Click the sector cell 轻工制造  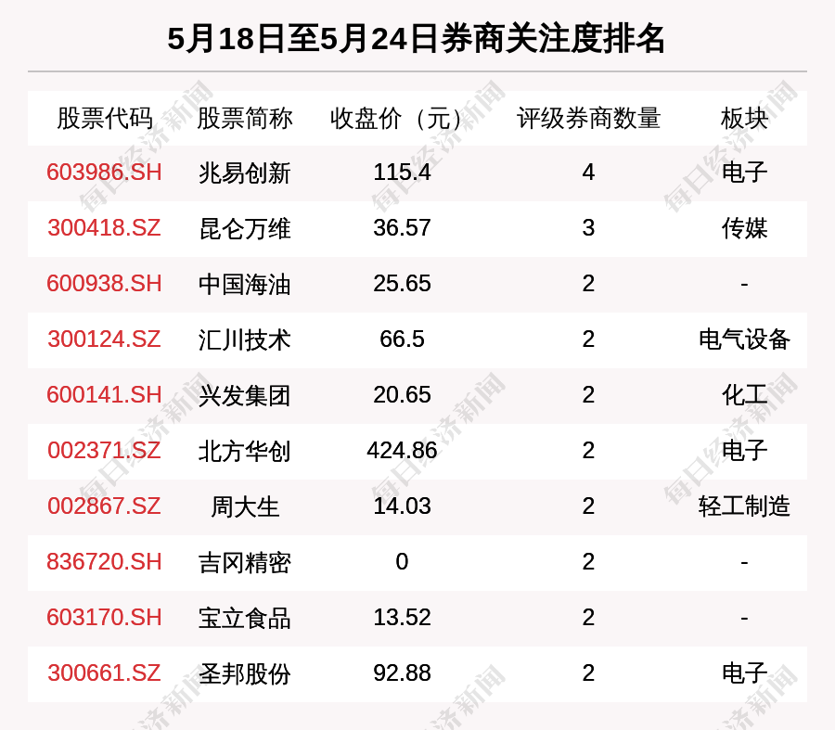[x=744, y=506]
